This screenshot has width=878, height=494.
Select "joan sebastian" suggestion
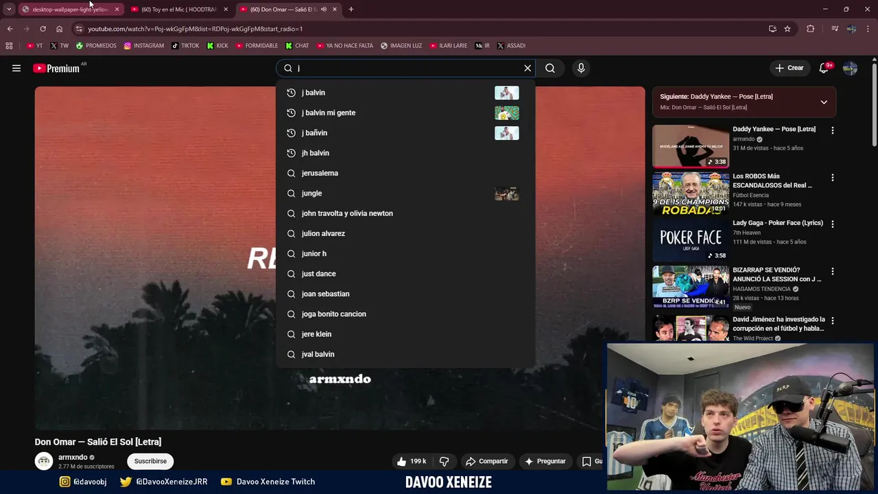click(x=405, y=294)
